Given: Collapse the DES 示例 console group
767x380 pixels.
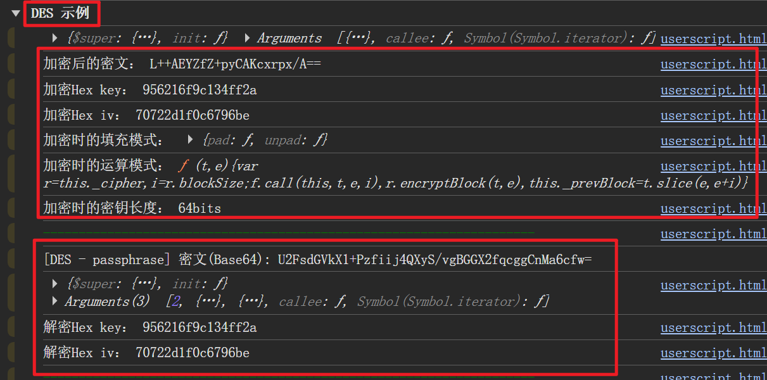Looking at the screenshot, I should (16, 13).
